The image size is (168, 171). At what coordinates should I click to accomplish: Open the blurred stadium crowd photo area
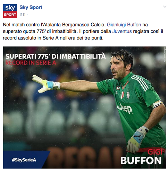click(x=85, y=108)
